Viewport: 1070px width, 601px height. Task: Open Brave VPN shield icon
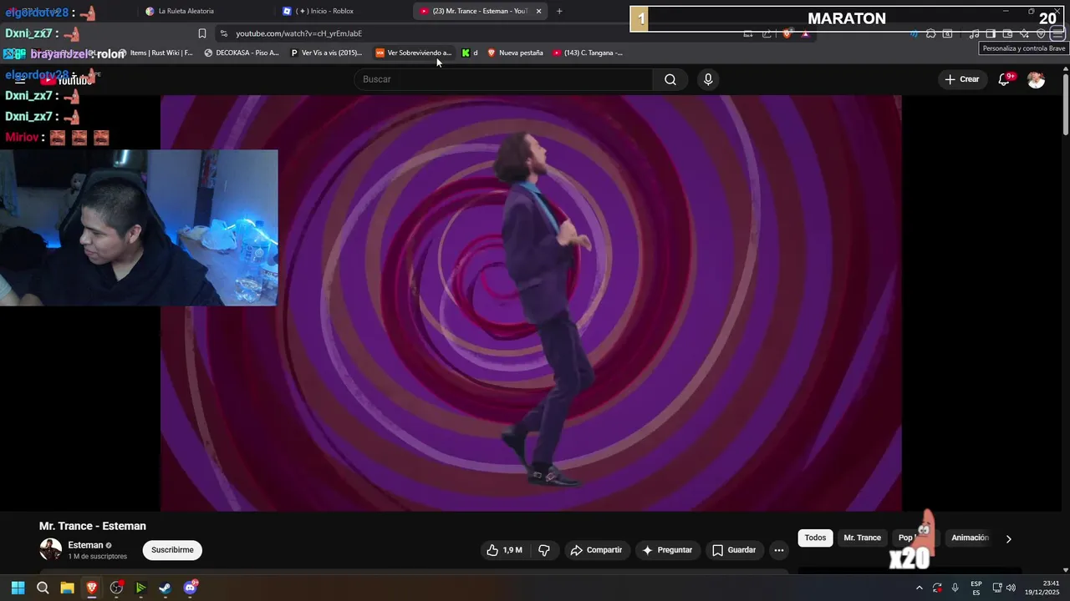[x=1041, y=33]
